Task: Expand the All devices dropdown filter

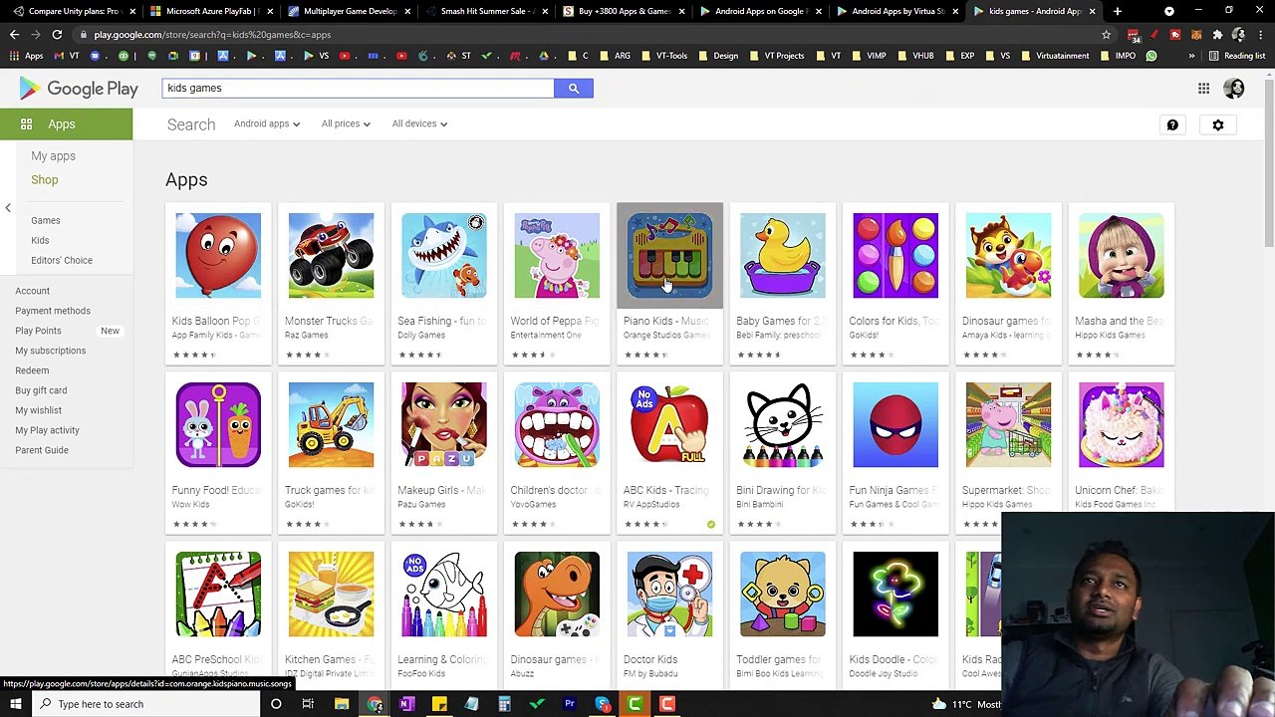Action: pyautogui.click(x=419, y=123)
